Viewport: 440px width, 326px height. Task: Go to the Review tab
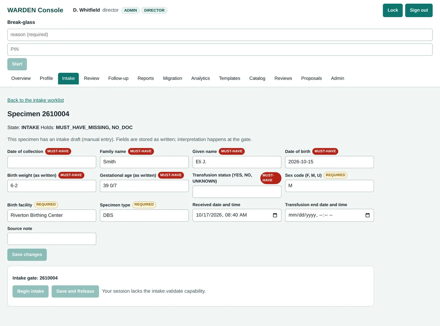tap(92, 78)
